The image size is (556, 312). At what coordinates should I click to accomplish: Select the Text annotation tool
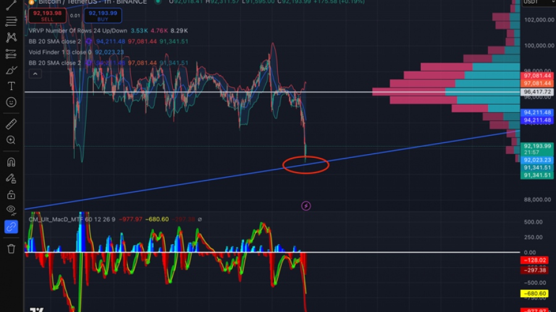(x=11, y=86)
